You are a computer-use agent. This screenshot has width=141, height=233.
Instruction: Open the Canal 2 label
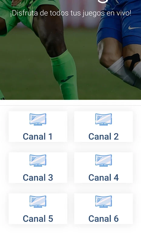point(104,137)
